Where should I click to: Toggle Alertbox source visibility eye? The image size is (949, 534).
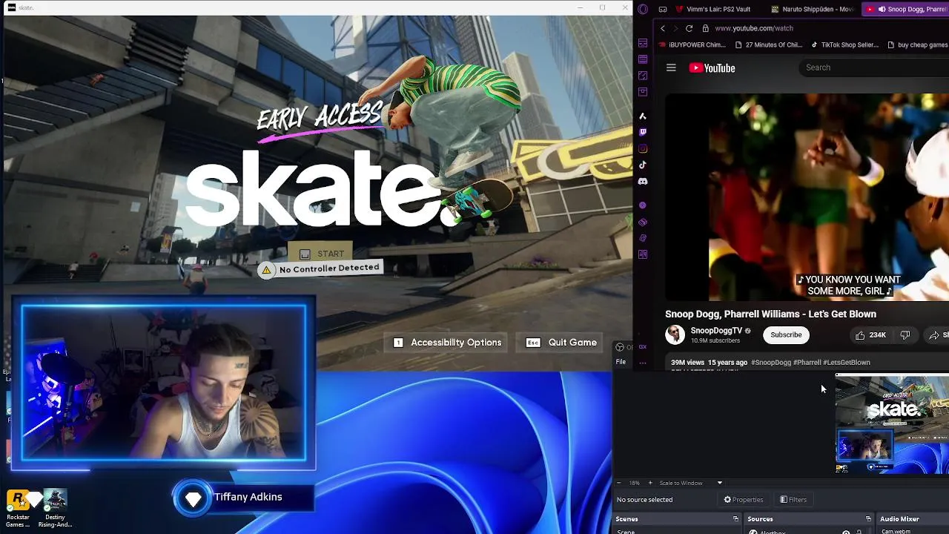point(846,532)
